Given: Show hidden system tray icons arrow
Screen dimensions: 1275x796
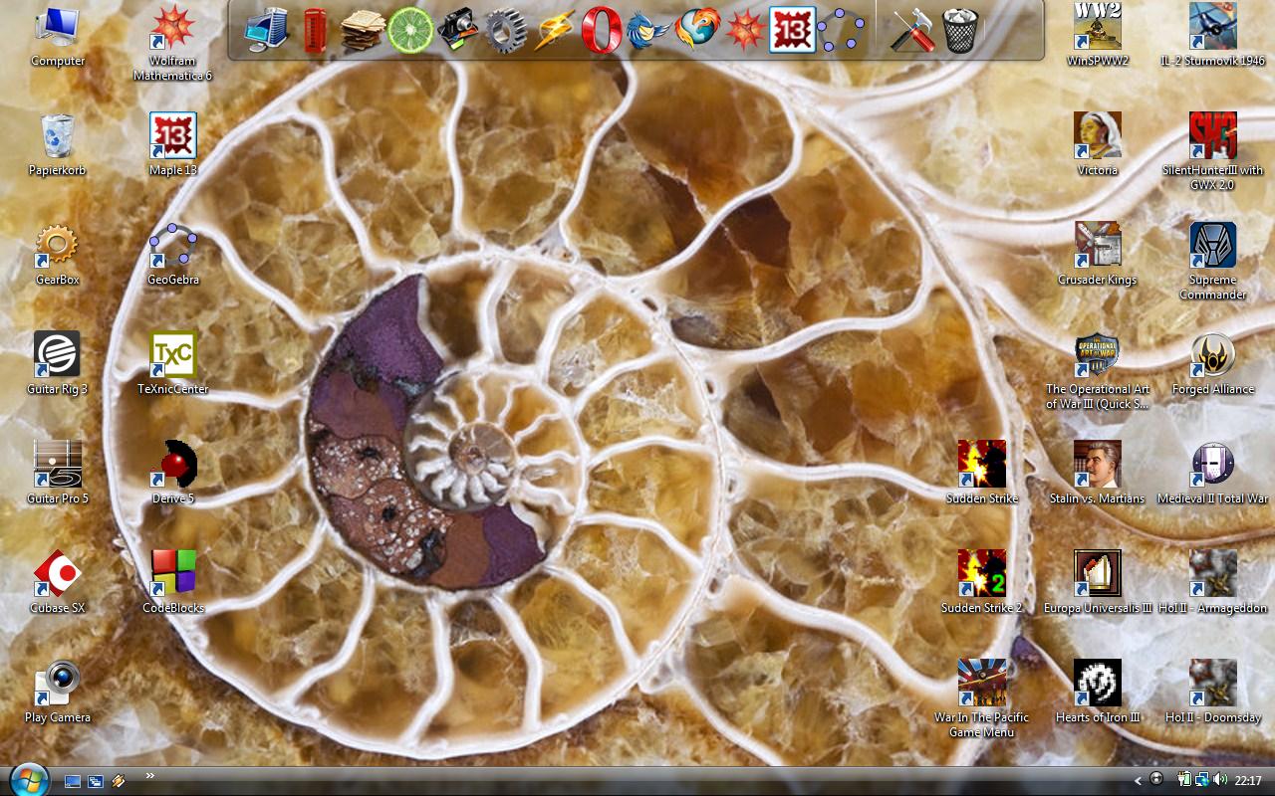Looking at the screenshot, I should [1139, 781].
